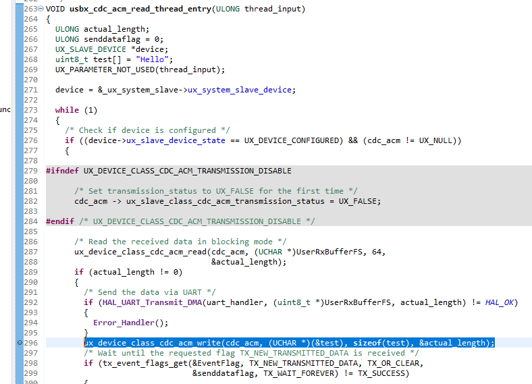Click the UX_DEVICE_CONFIGURED constant
This screenshot has height=384, width=532.
pyautogui.click(x=292, y=140)
